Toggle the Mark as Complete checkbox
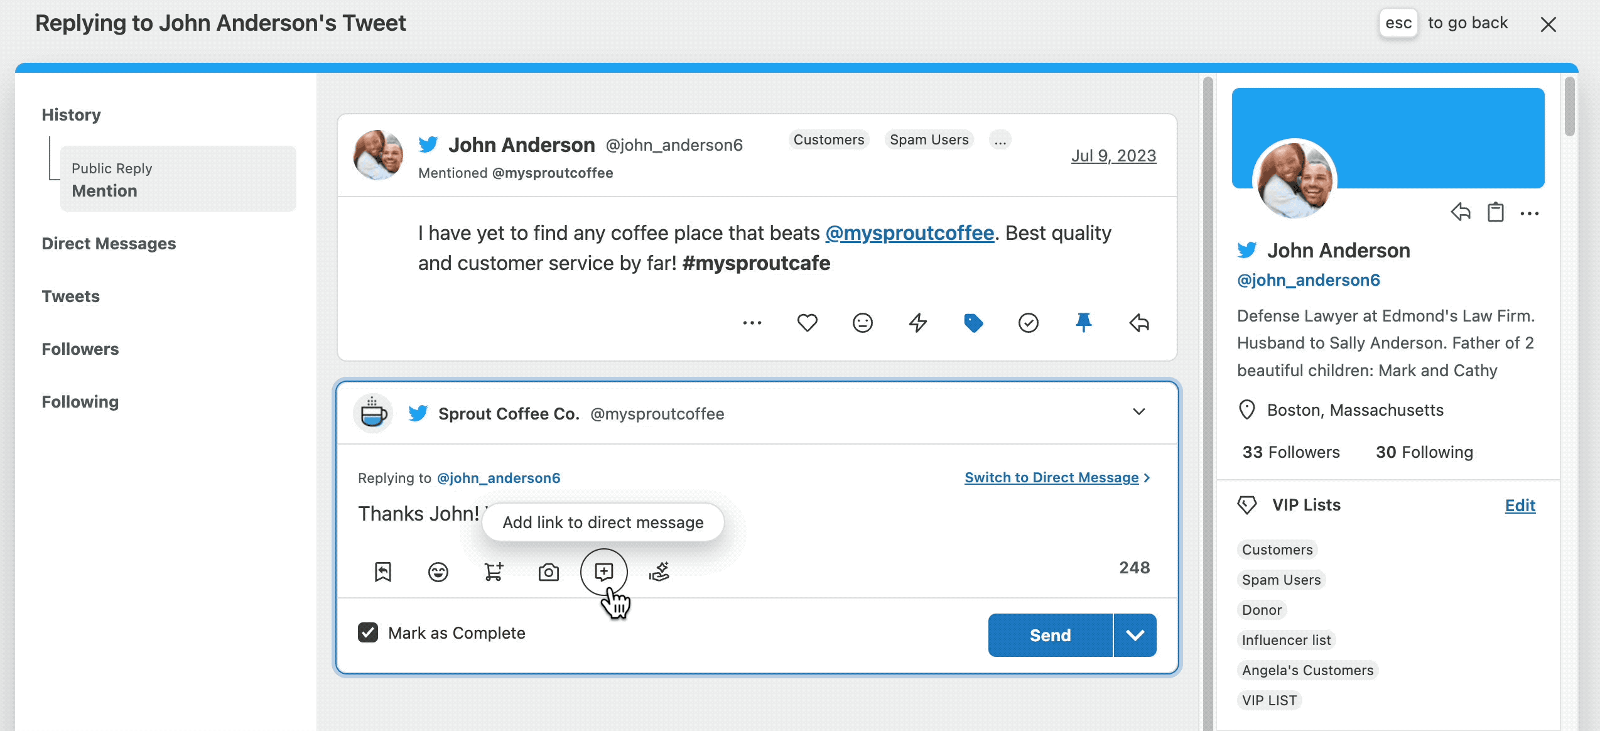Screen dimensions: 1600x731 pos(368,632)
